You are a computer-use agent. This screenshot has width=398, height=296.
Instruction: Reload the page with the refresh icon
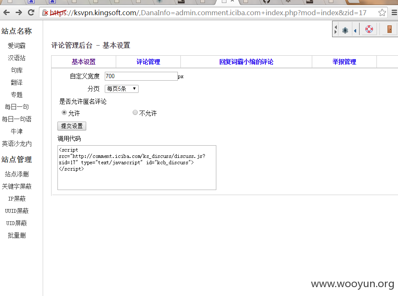point(31,12)
